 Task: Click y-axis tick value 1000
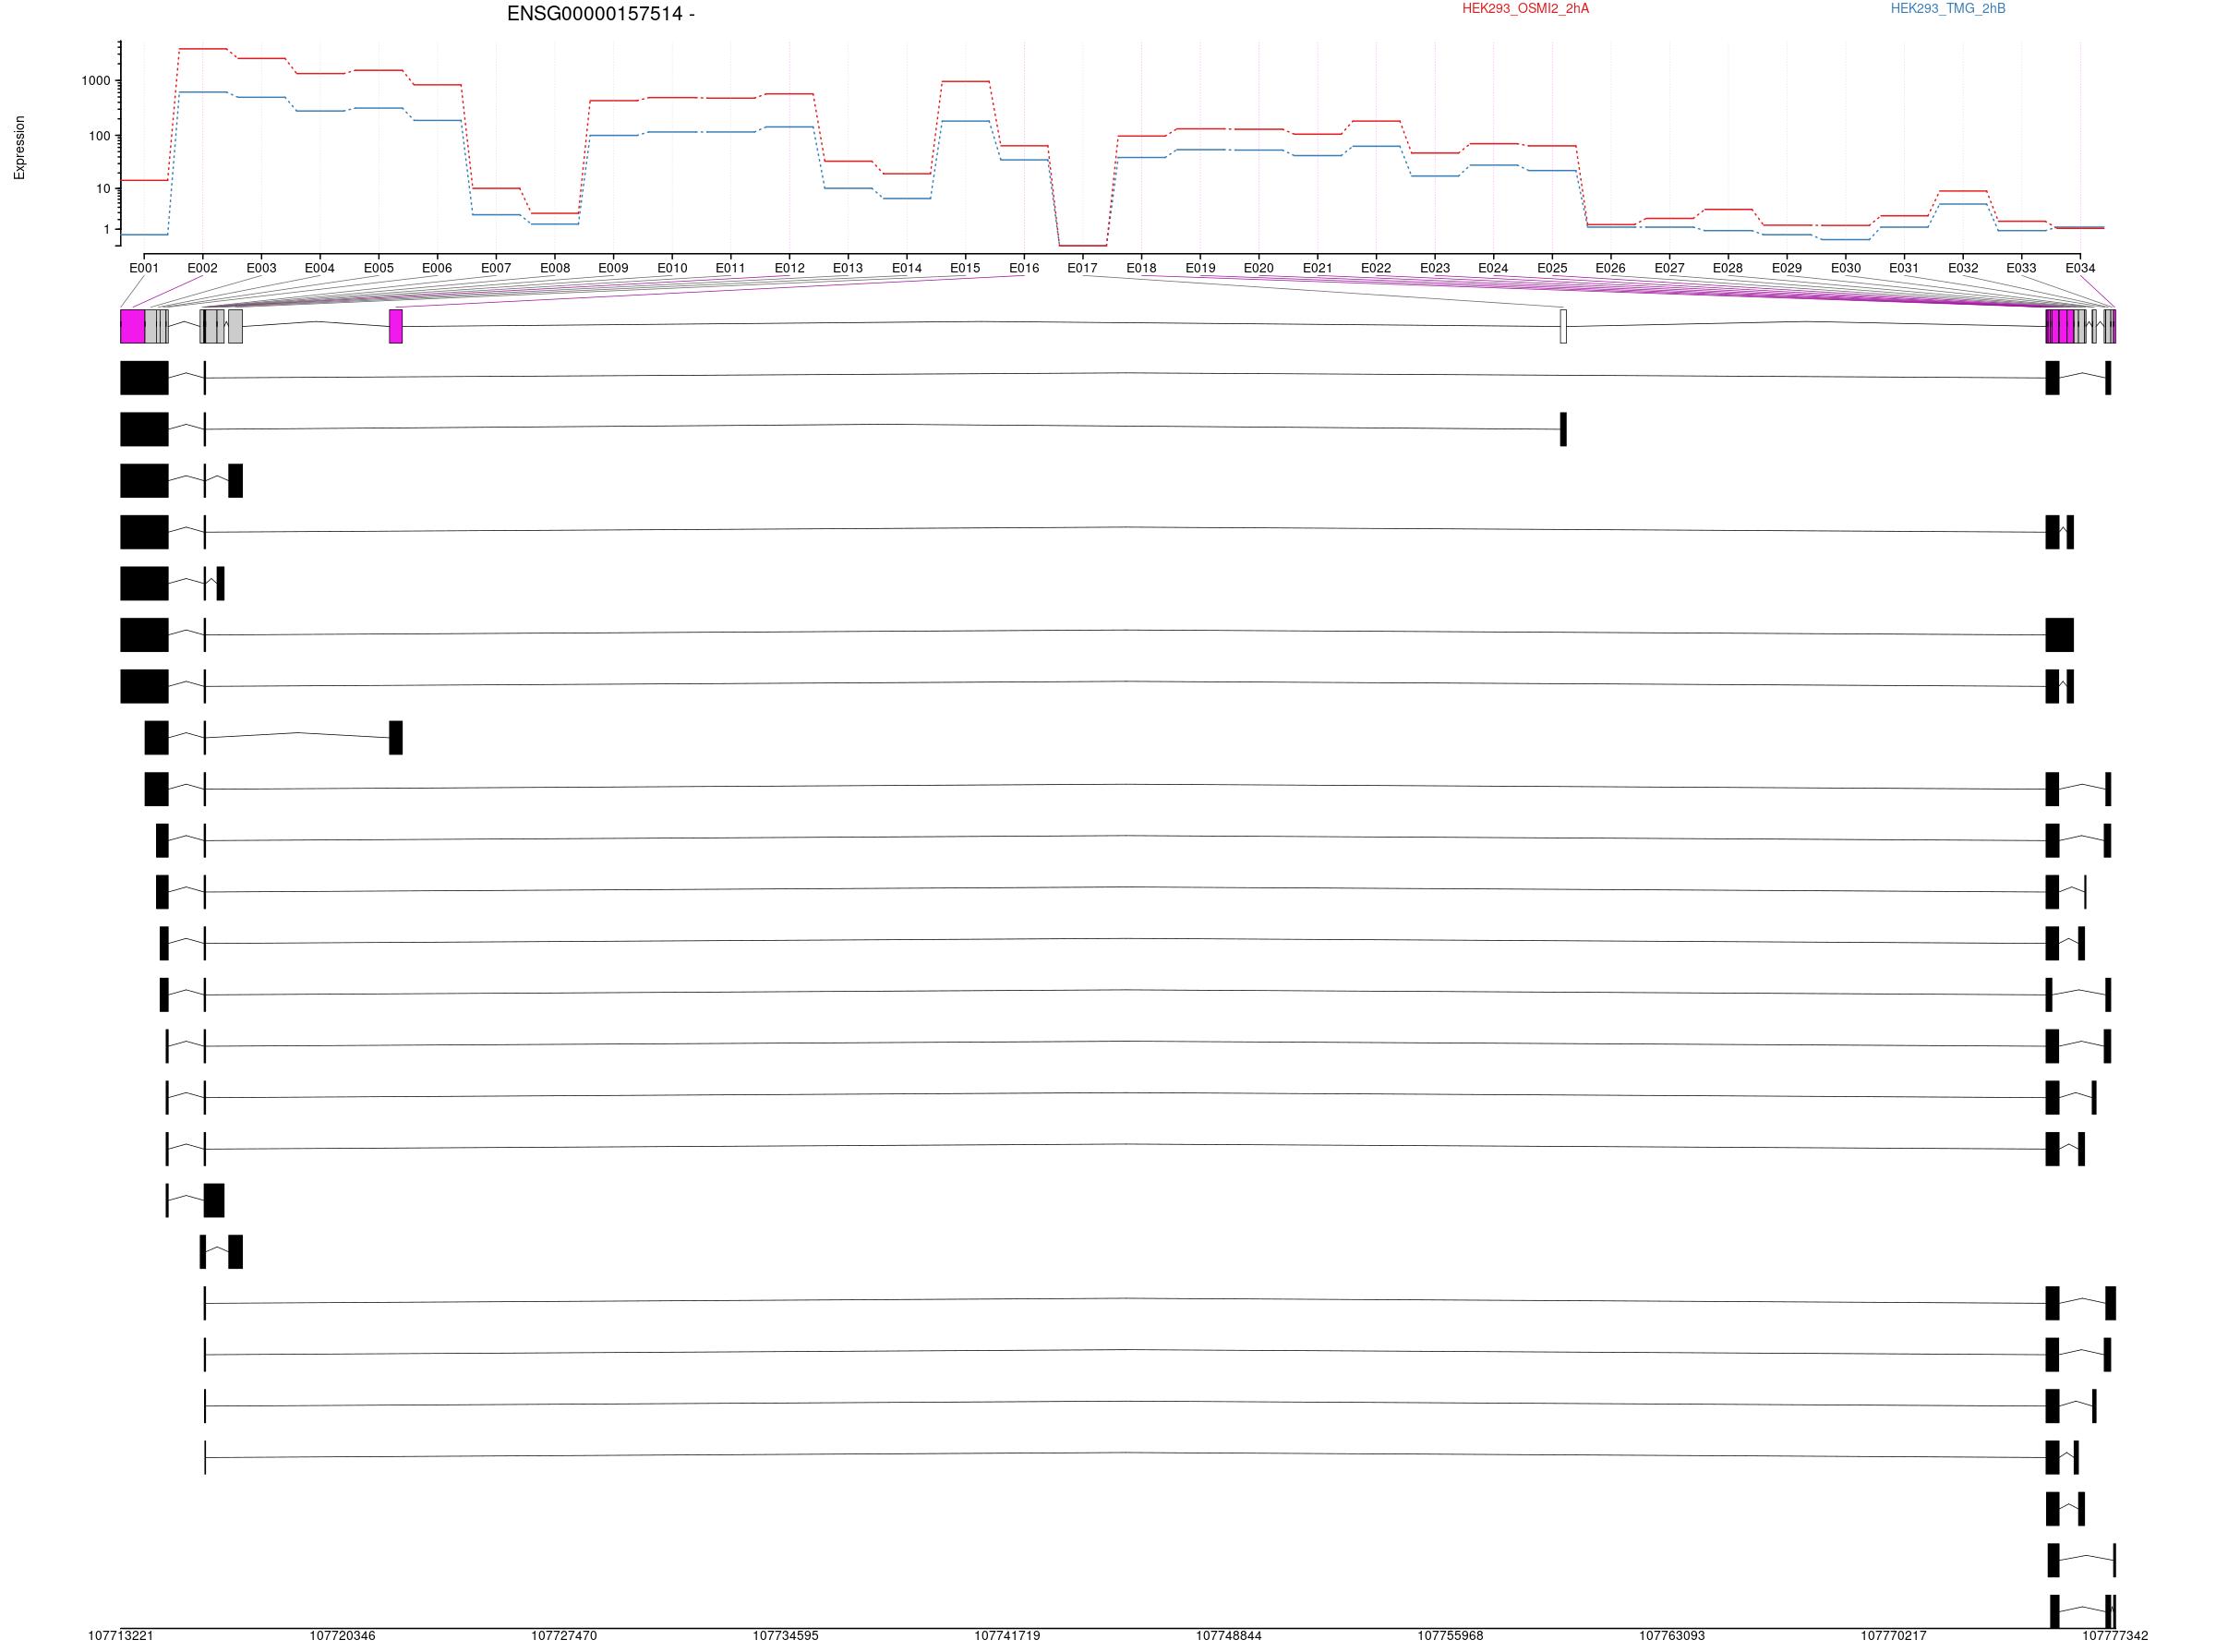[x=96, y=81]
